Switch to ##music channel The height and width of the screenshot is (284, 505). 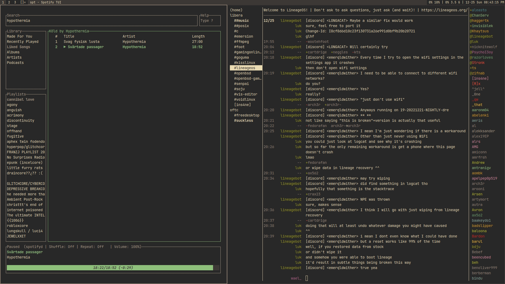pyautogui.click(x=241, y=21)
